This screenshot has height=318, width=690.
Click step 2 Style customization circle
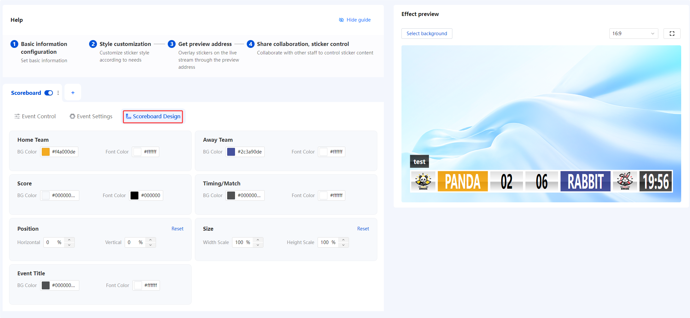point(93,44)
